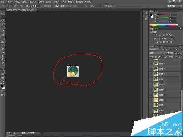Toggle visibility of layer 图层 10
The height and width of the screenshot is (137, 183).
pyautogui.click(x=151, y=84)
